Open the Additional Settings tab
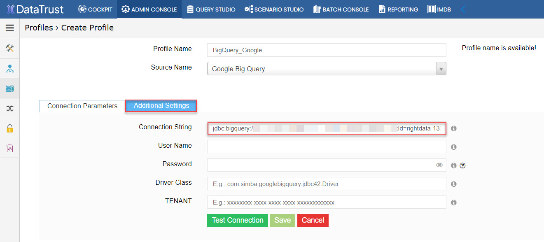Screen dimensions: 544x242 [x=161, y=106]
